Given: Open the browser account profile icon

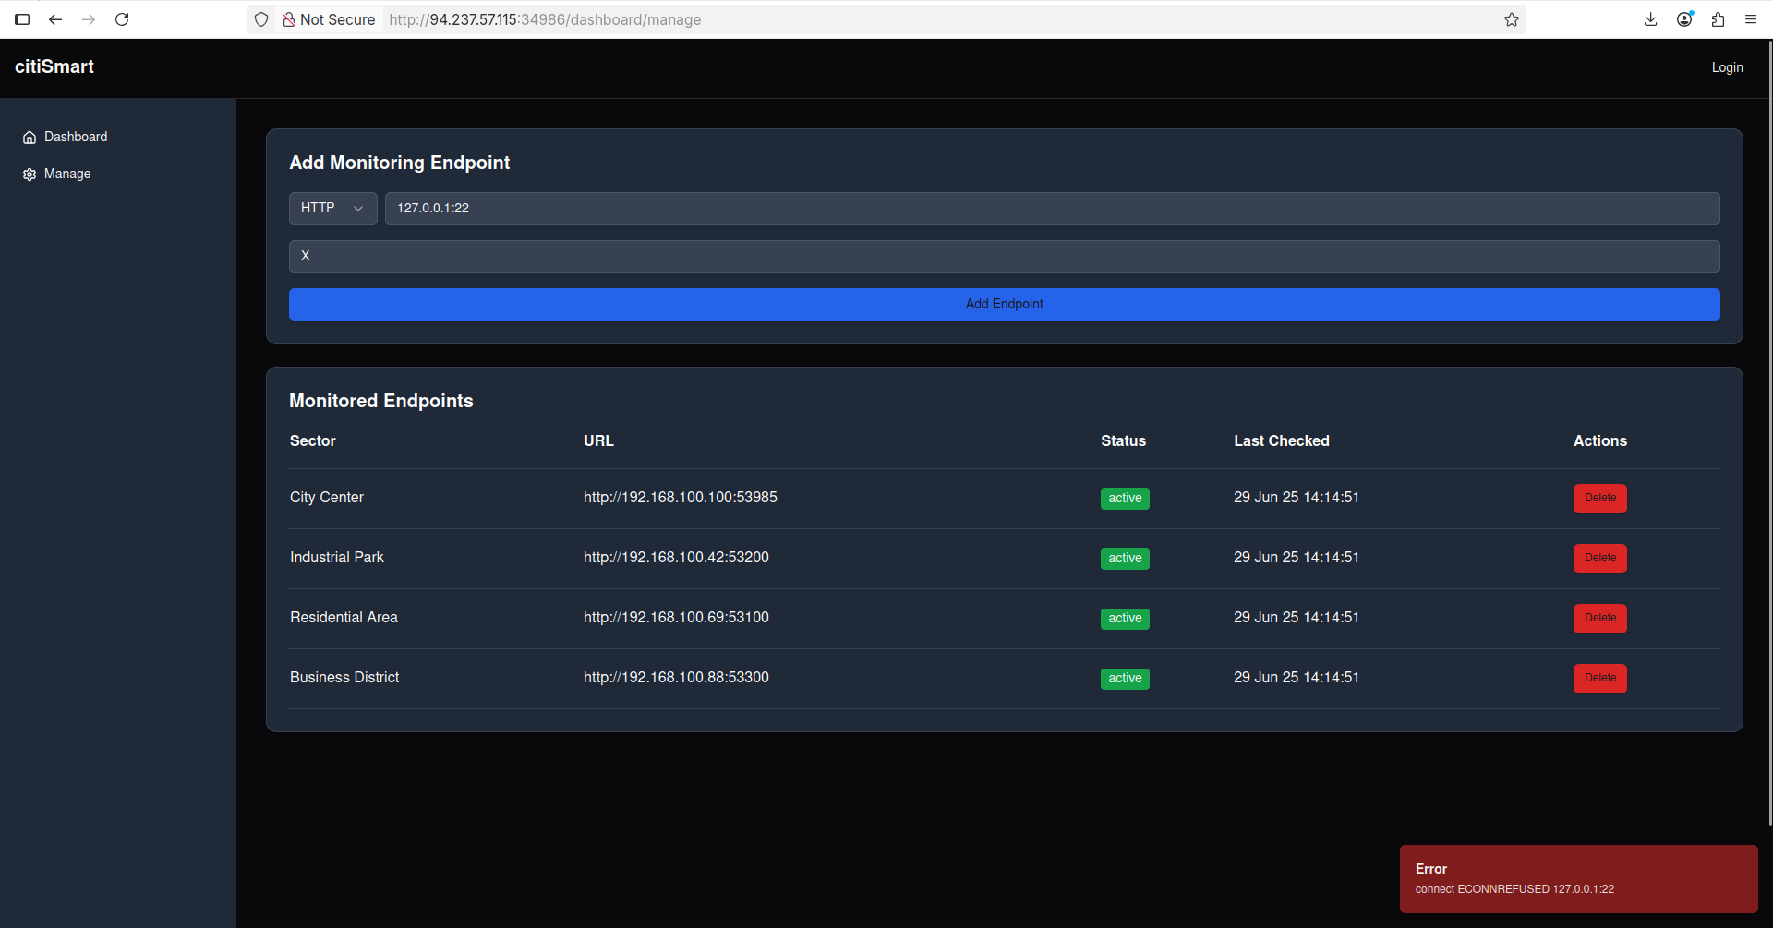Looking at the screenshot, I should pyautogui.click(x=1684, y=19).
